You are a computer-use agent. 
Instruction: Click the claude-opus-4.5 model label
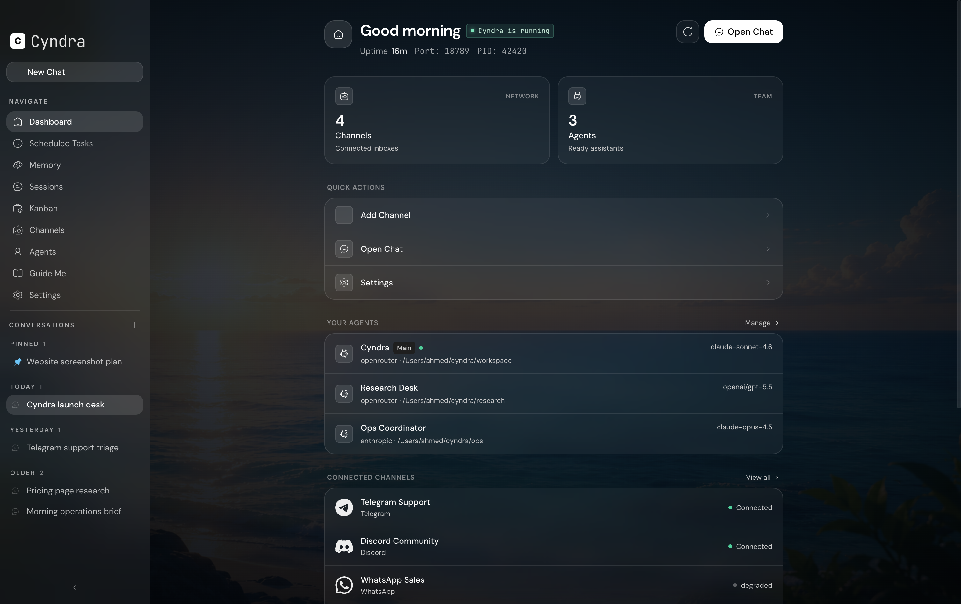(x=744, y=427)
